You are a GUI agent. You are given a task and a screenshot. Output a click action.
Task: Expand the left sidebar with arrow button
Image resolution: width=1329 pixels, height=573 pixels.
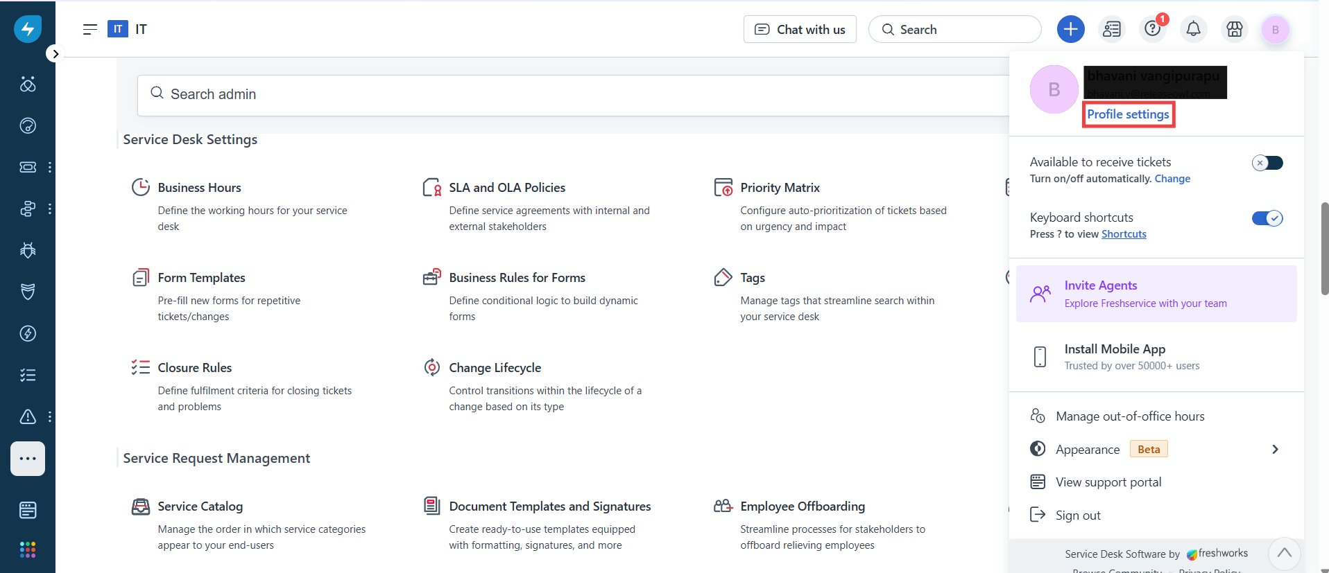tap(55, 53)
